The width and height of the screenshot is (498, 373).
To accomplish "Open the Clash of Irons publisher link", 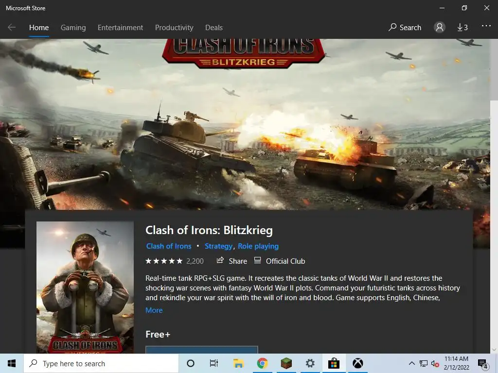I will (169, 246).
